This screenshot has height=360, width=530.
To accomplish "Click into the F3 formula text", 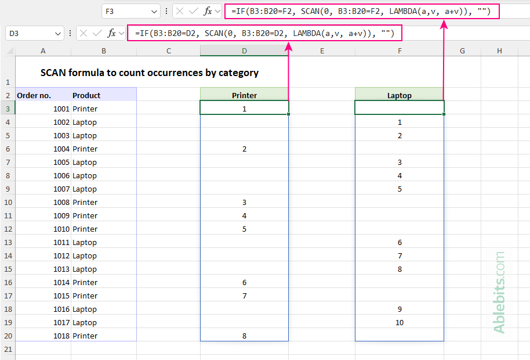I will coord(361,11).
